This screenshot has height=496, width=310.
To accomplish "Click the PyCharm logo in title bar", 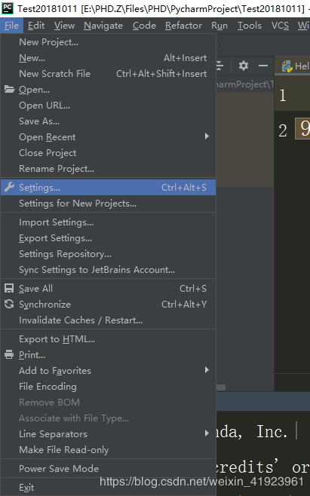I will click(8, 8).
